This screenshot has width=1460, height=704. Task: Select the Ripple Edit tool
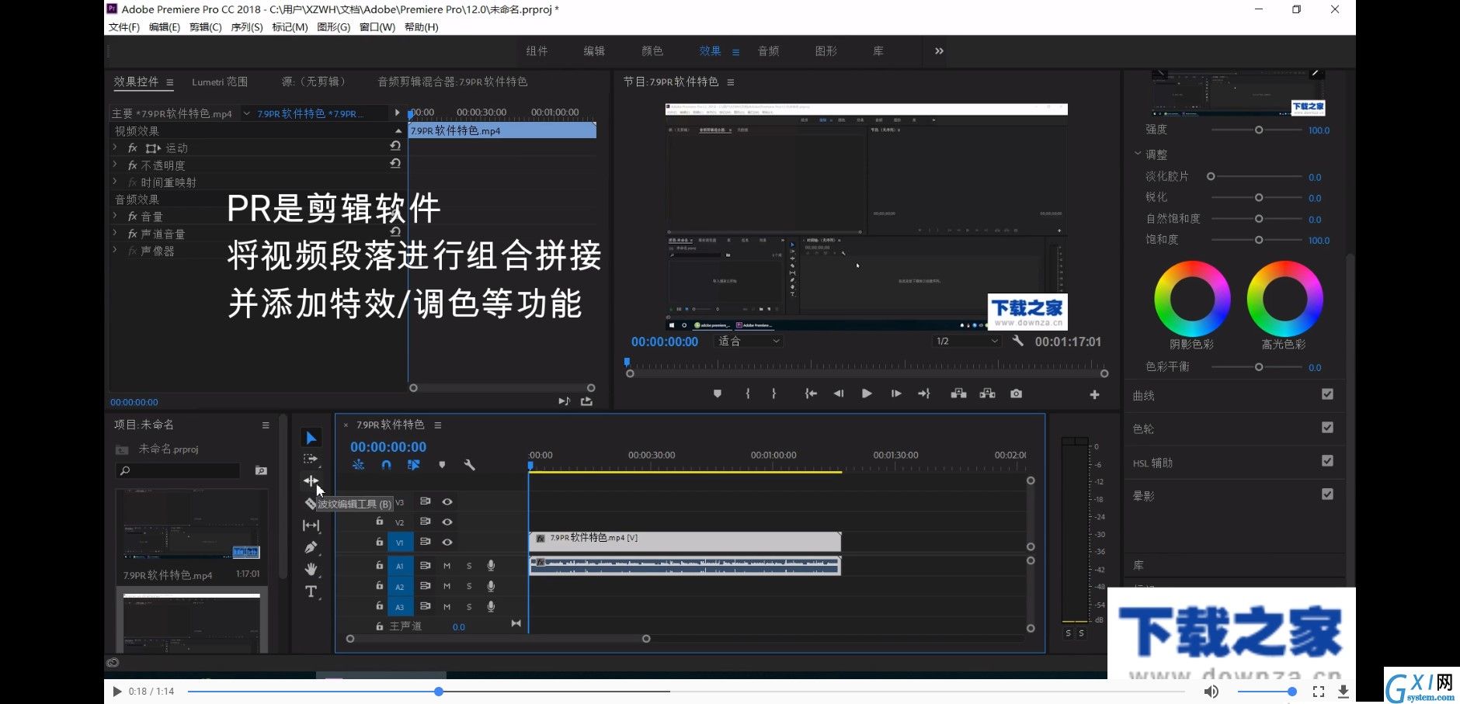click(311, 481)
